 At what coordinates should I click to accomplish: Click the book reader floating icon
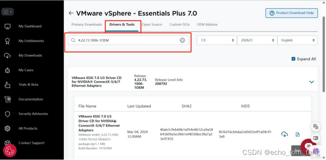click(316, 138)
